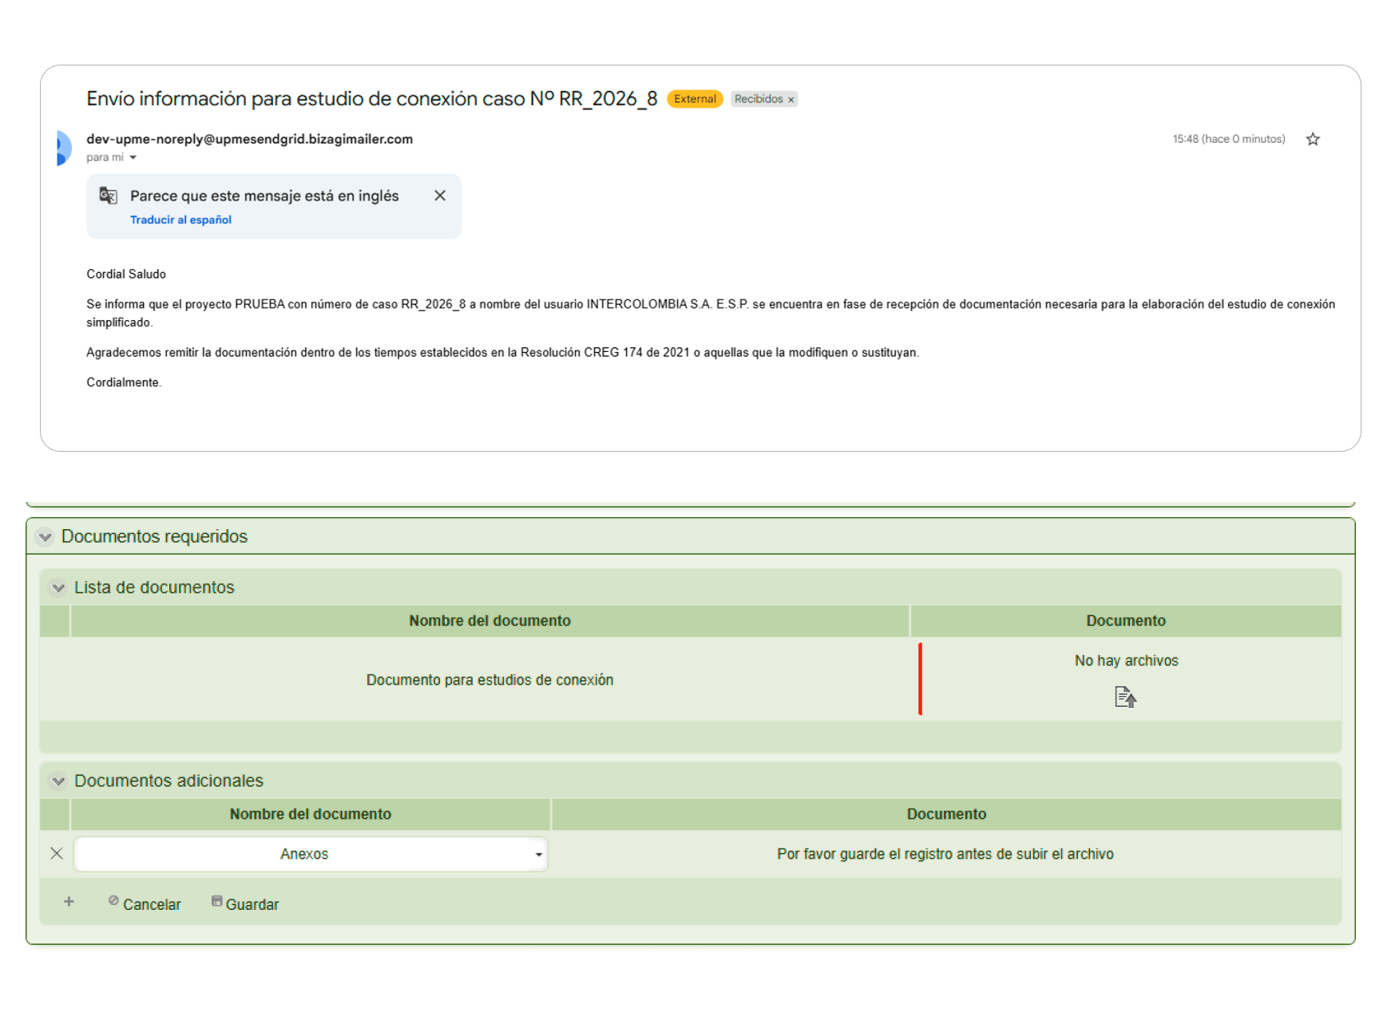Collapse the Documentos adicionales panel
Screen dimensions: 1391x1020
click(x=58, y=781)
